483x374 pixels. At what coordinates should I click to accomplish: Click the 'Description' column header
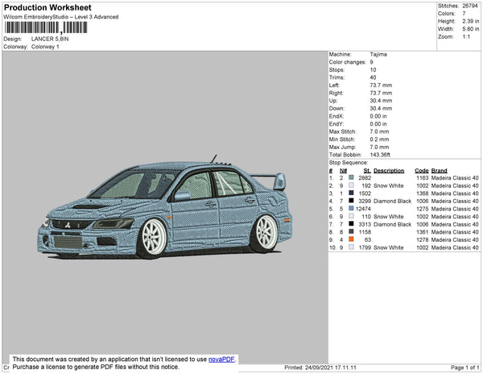[389, 171]
